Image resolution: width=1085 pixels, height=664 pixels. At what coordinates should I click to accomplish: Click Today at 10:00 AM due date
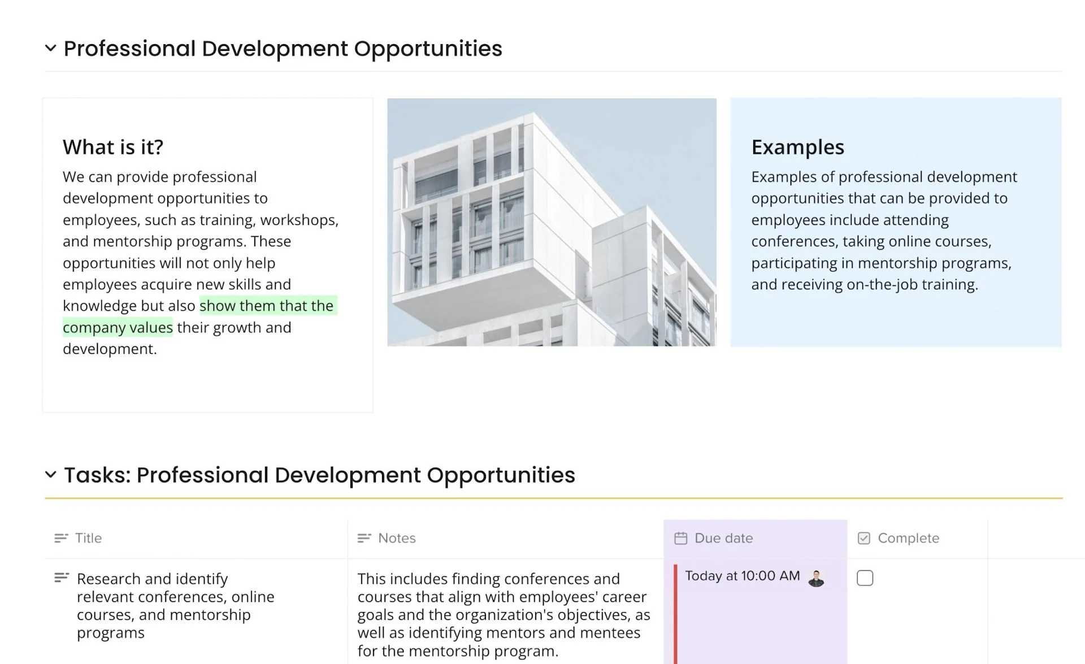pos(742,576)
